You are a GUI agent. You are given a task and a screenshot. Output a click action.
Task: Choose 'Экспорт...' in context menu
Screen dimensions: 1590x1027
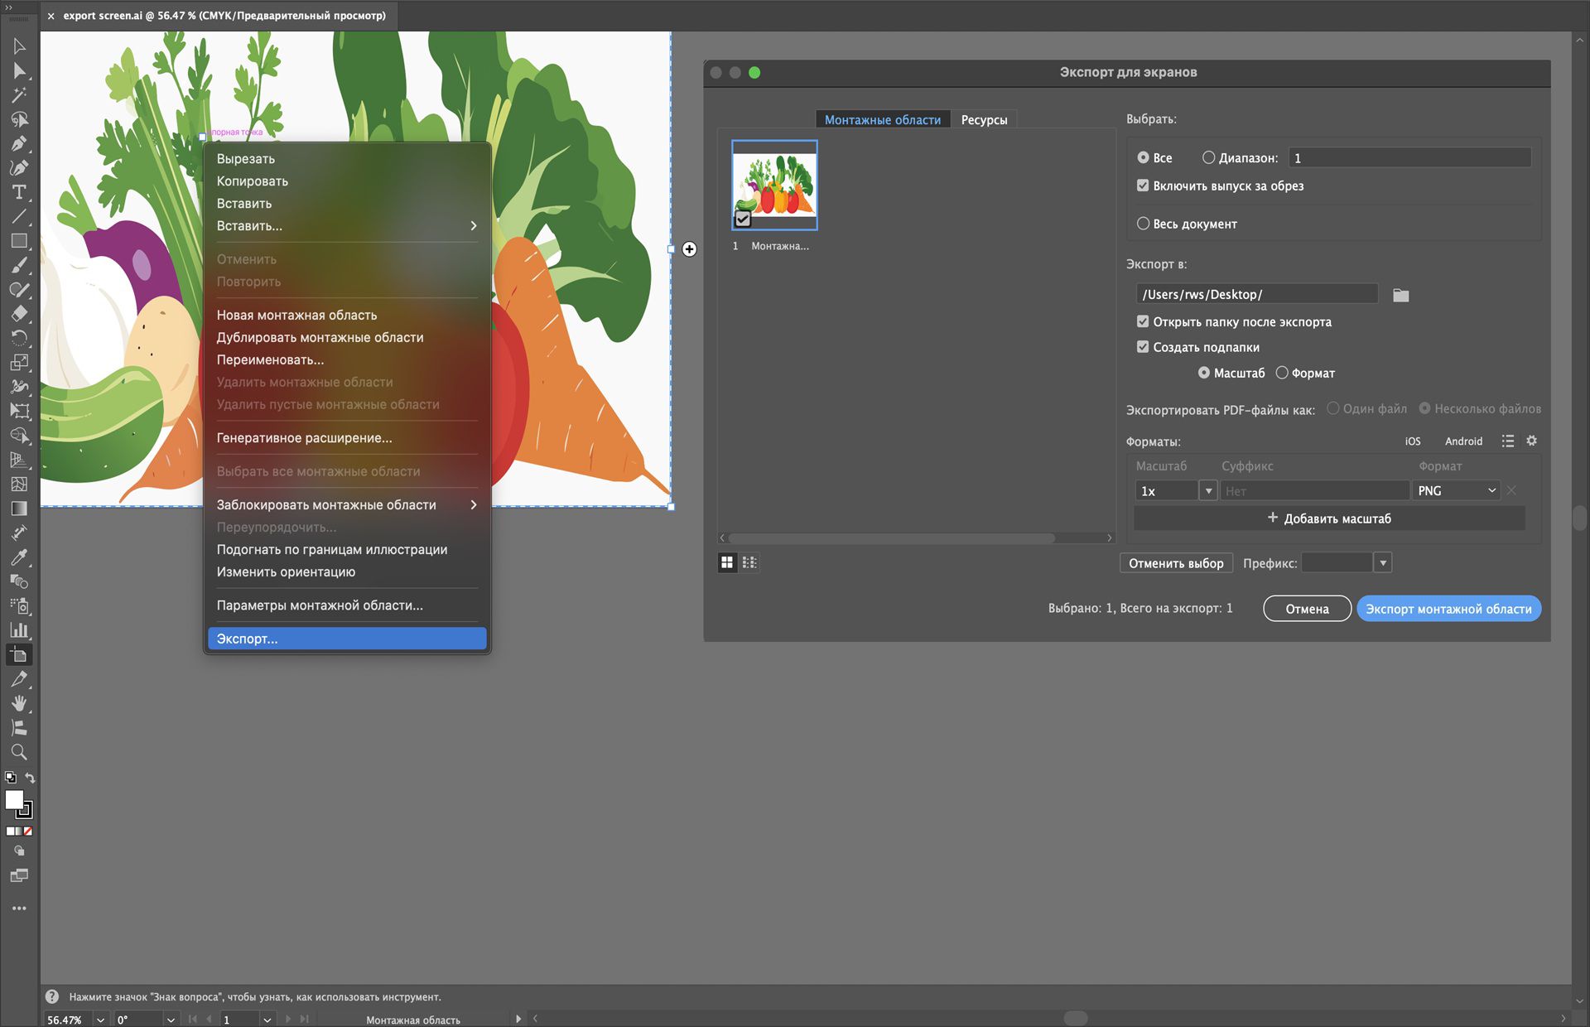point(346,639)
